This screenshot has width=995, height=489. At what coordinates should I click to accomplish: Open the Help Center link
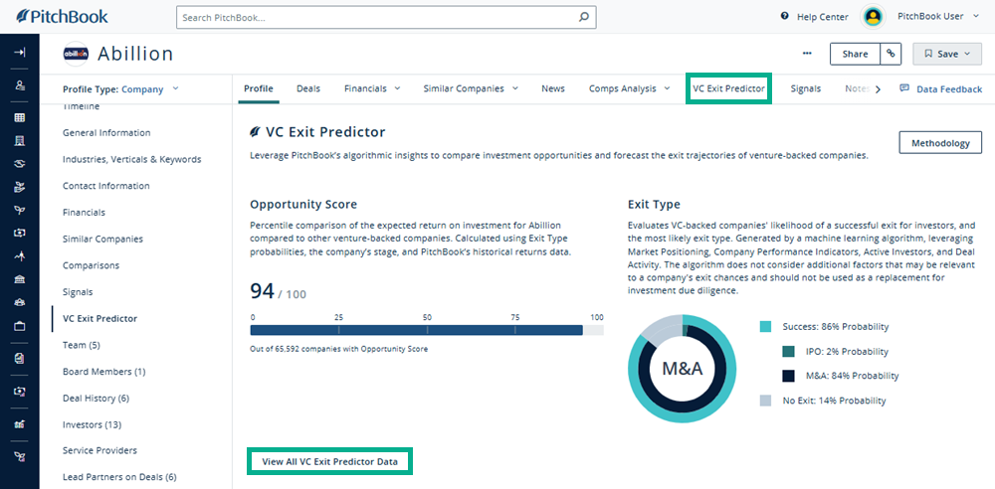pos(823,17)
